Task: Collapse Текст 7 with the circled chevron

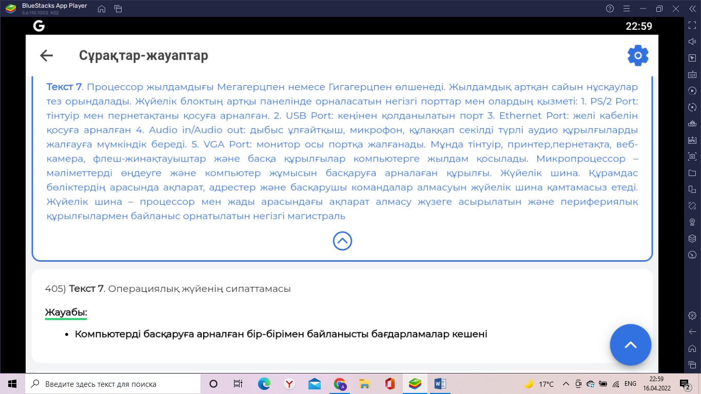Action: click(342, 241)
